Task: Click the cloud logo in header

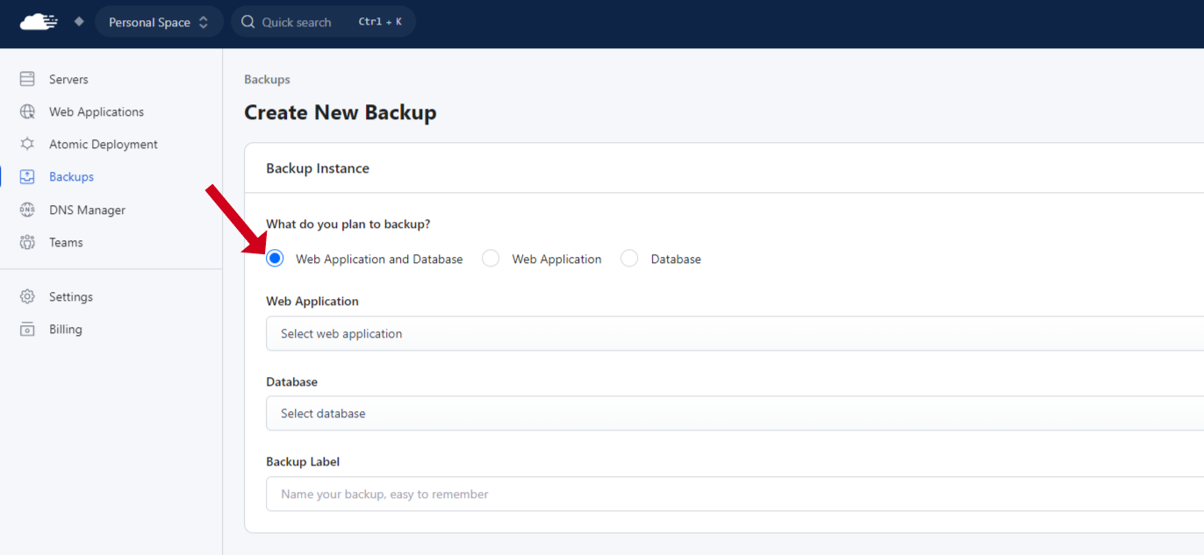Action: [x=39, y=22]
